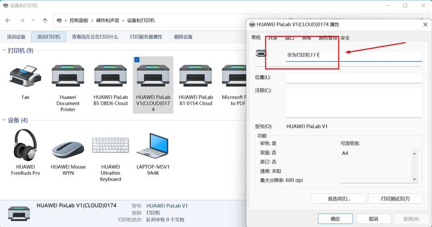This screenshot has width=432, height=227.
Task: Click the 打印测试页(T) button
Action: click(395, 199)
